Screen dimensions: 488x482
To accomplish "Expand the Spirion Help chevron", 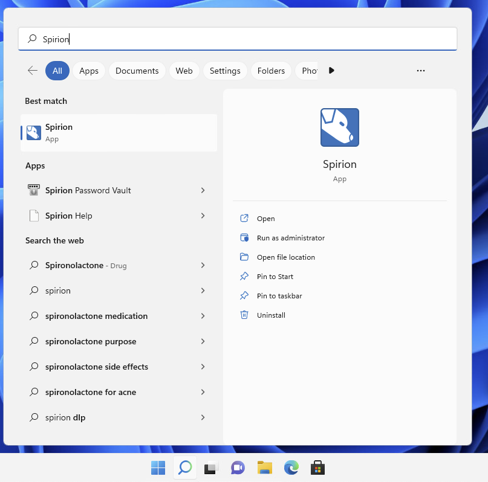I will pos(203,216).
